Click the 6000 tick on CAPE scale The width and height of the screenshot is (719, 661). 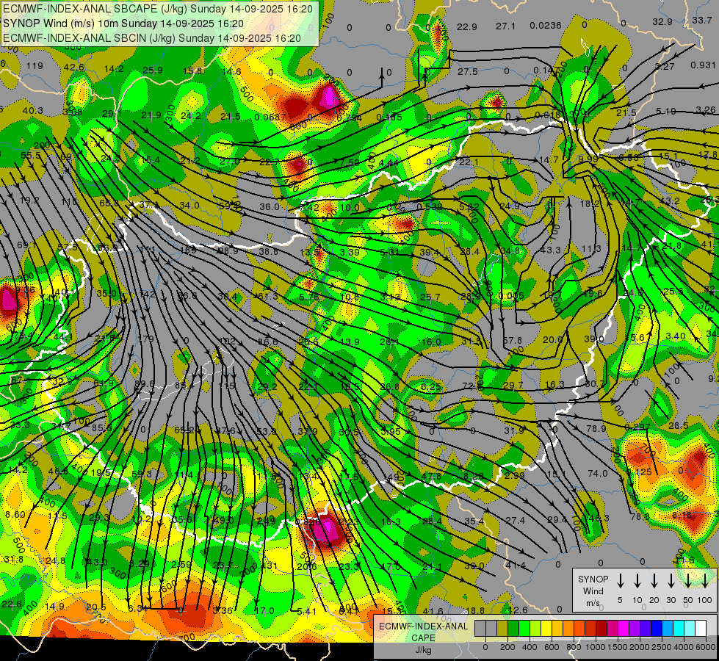(706, 647)
